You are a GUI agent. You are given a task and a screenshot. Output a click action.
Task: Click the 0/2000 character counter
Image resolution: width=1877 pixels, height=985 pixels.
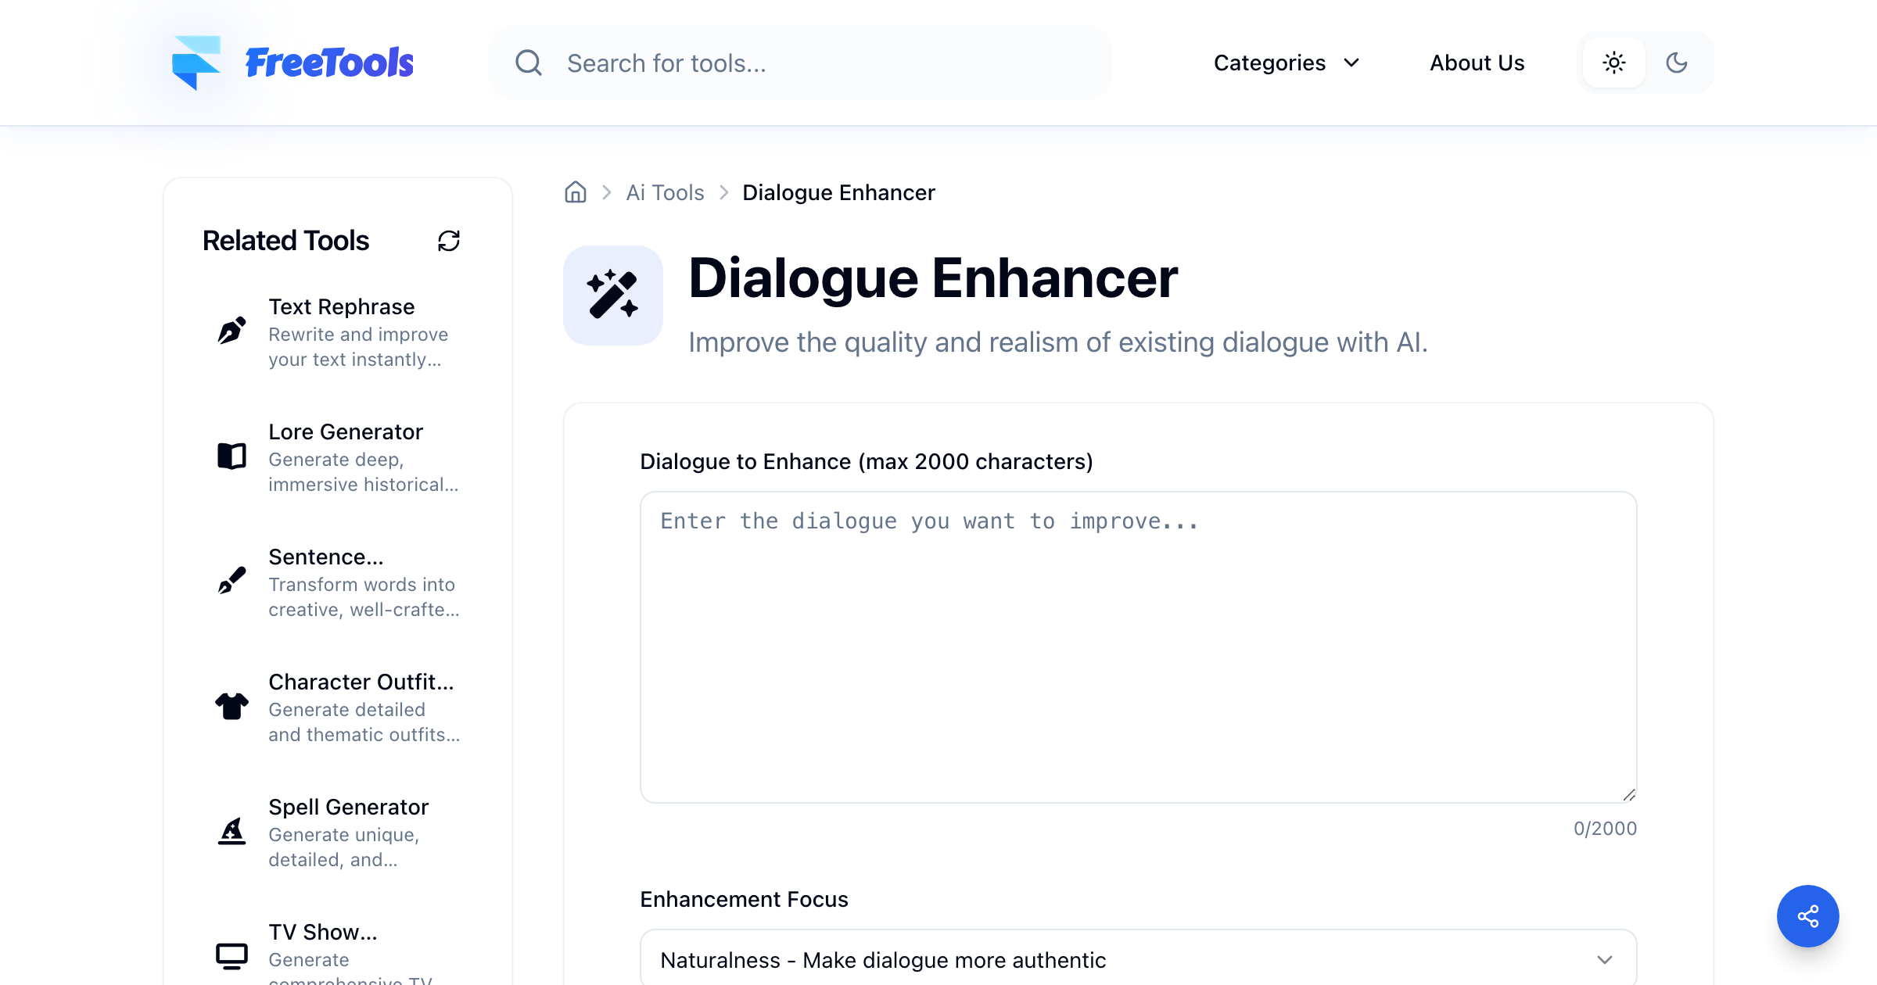click(x=1605, y=829)
